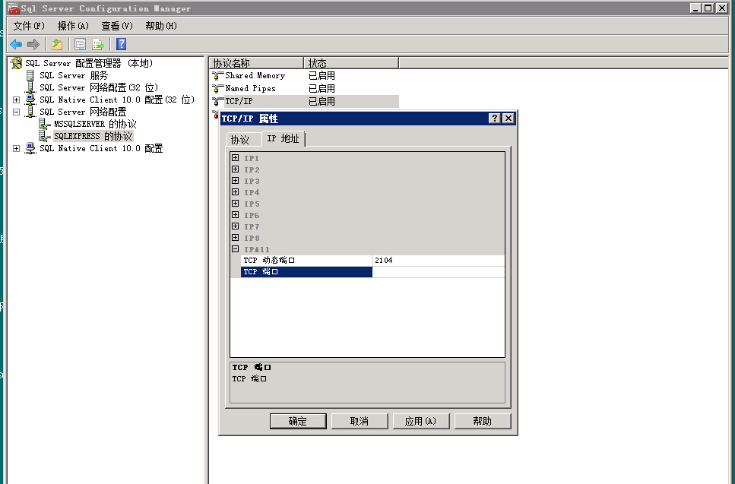This screenshot has width=735, height=484.
Task: Open the 查看(V) menu
Action: click(x=117, y=27)
